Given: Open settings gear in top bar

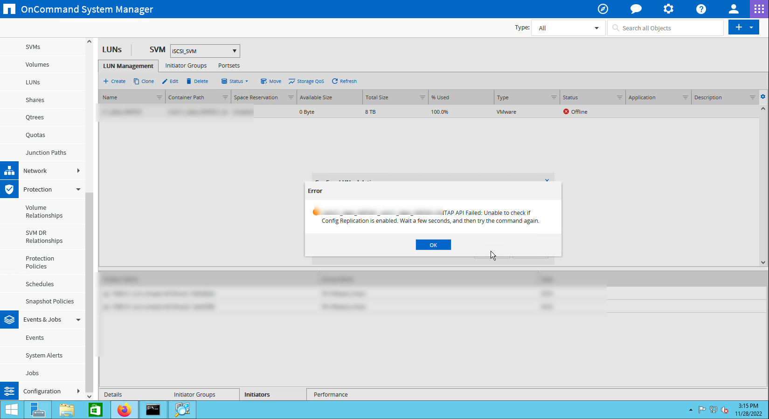Looking at the screenshot, I should click(668, 9).
